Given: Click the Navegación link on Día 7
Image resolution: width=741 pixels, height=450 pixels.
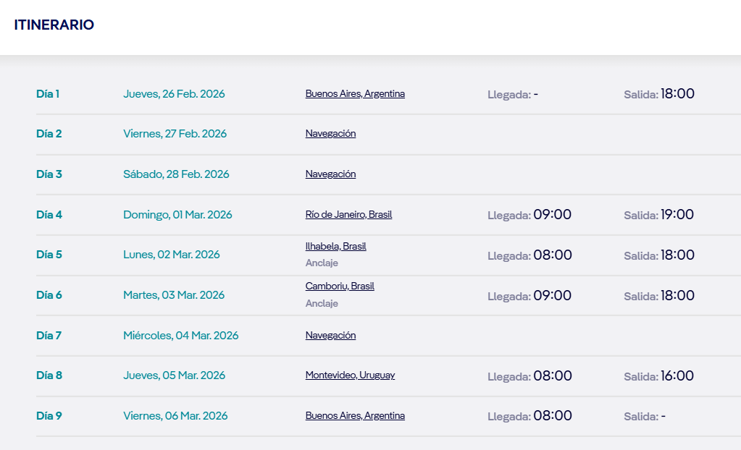Looking at the screenshot, I should [330, 336].
